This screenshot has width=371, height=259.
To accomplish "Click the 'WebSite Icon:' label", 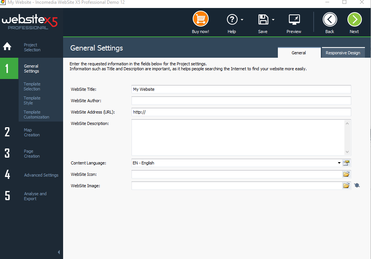I will coord(84,174).
